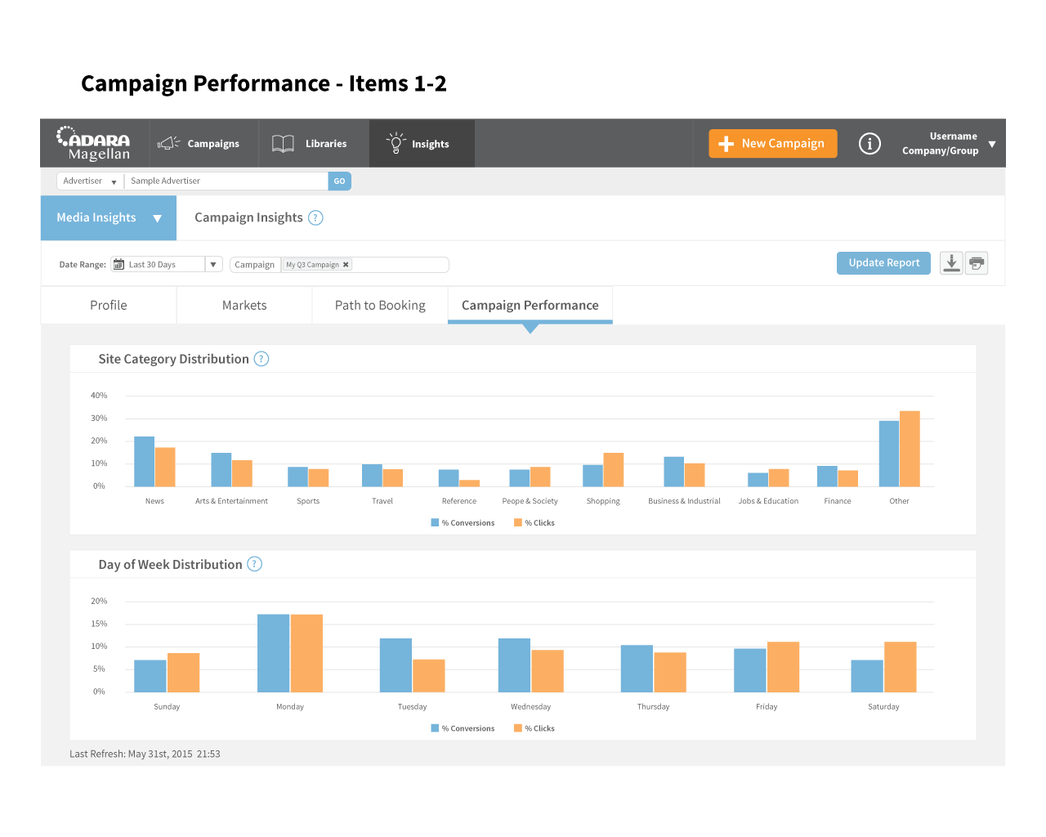Image resolution: width=1046 pixels, height=837 pixels.
Task: Click the Sample Advertiser input field
Action: pos(226,181)
